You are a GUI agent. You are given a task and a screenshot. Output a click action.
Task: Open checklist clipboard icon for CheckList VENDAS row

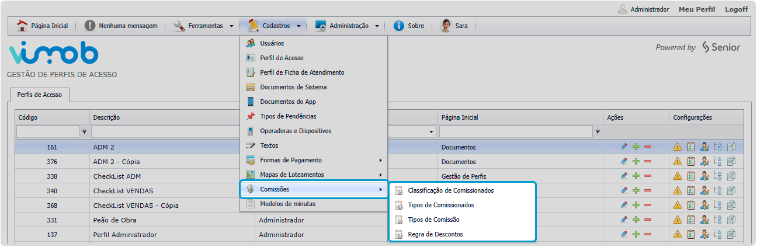691,190
